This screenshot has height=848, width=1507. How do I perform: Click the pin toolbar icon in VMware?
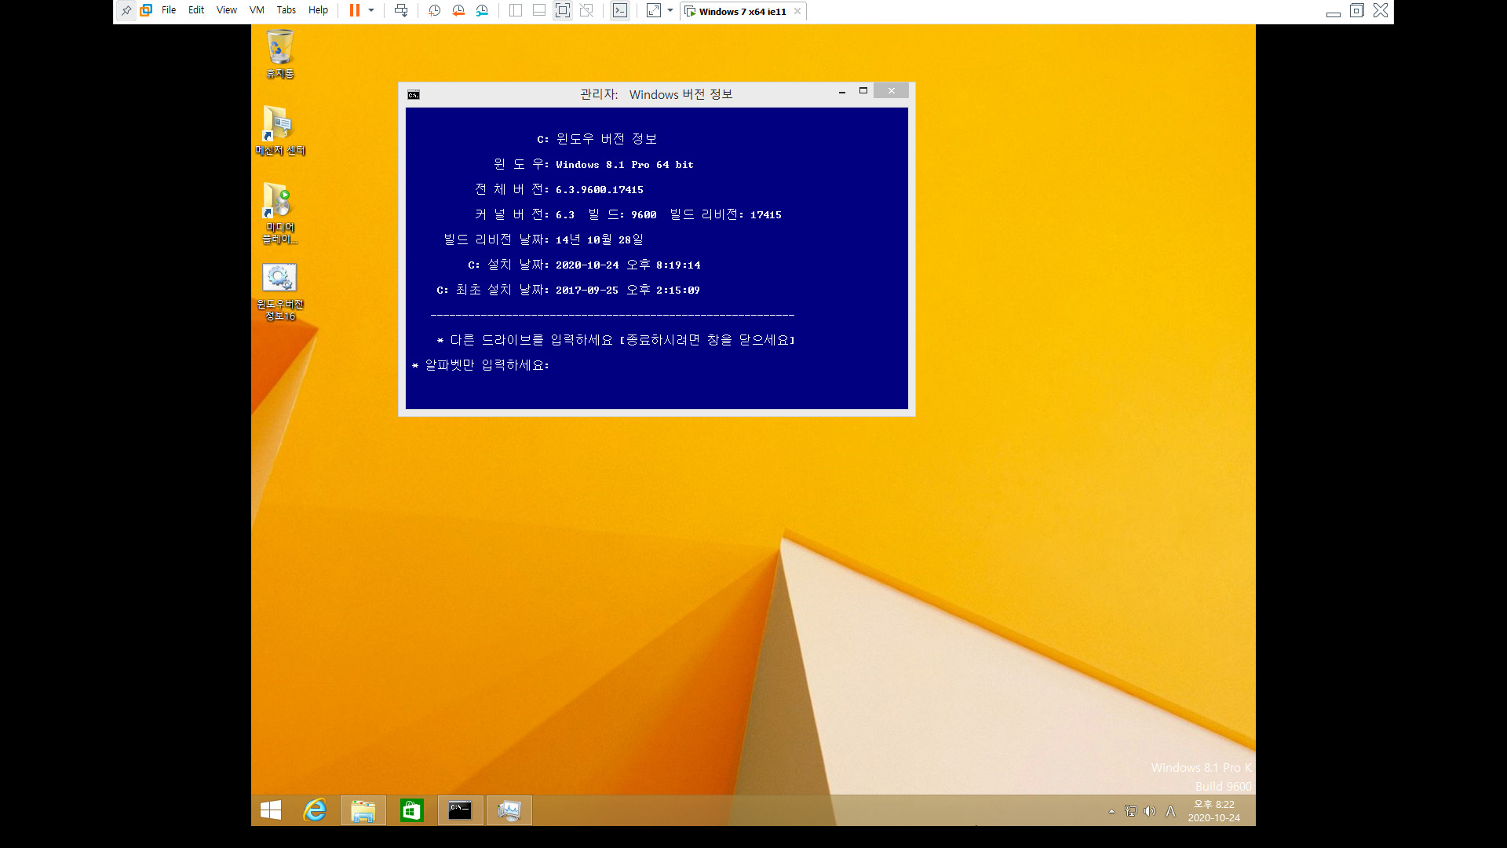[126, 11]
